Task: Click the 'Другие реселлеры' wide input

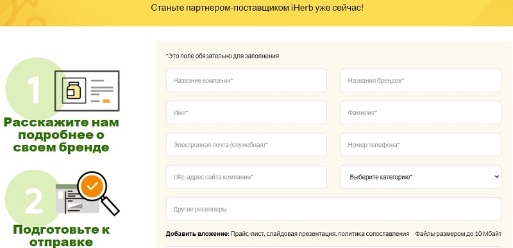Action: tap(333, 209)
